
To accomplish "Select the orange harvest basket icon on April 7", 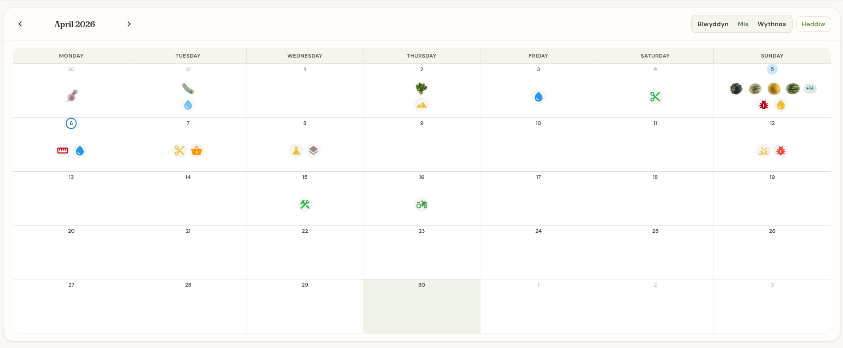I will click(196, 151).
